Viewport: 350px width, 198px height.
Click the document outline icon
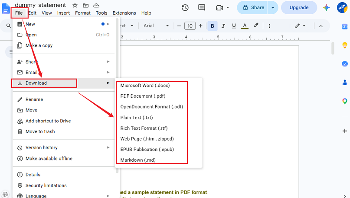point(10,52)
